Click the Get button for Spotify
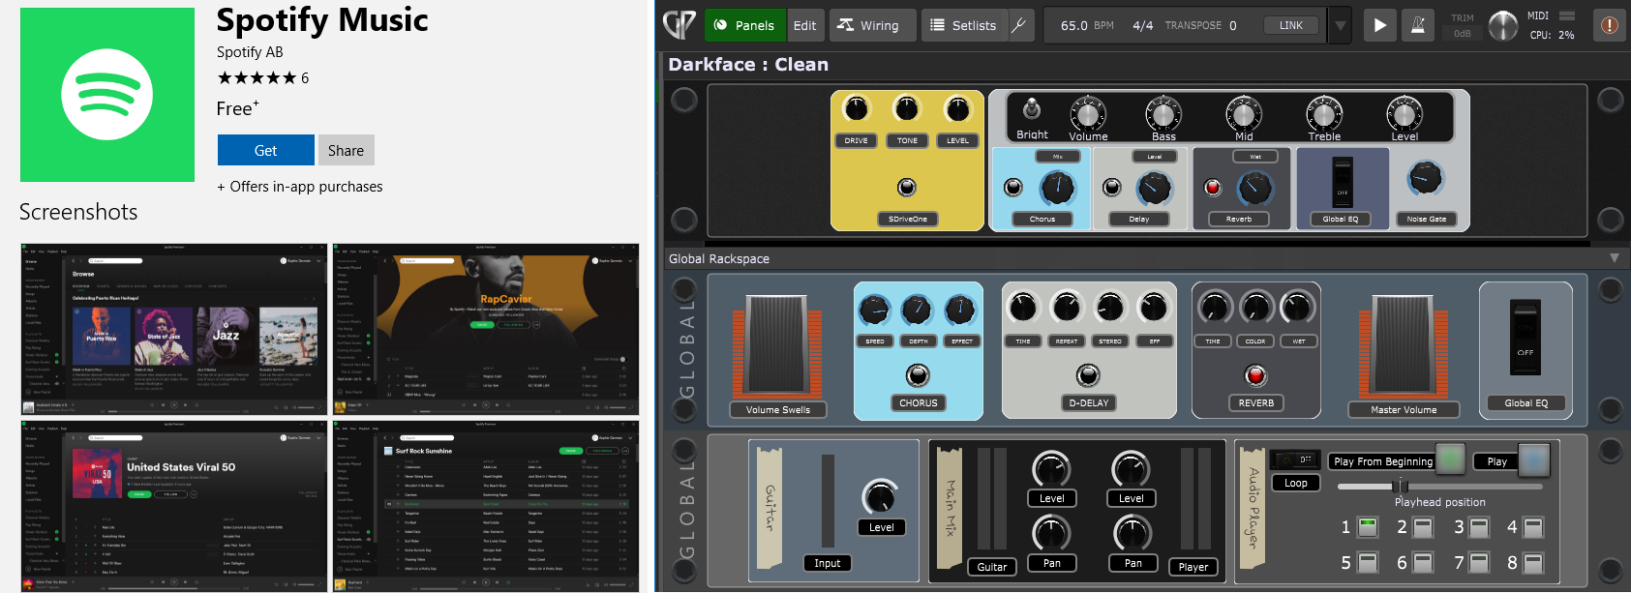The width and height of the screenshot is (1631, 593). pyautogui.click(x=265, y=150)
